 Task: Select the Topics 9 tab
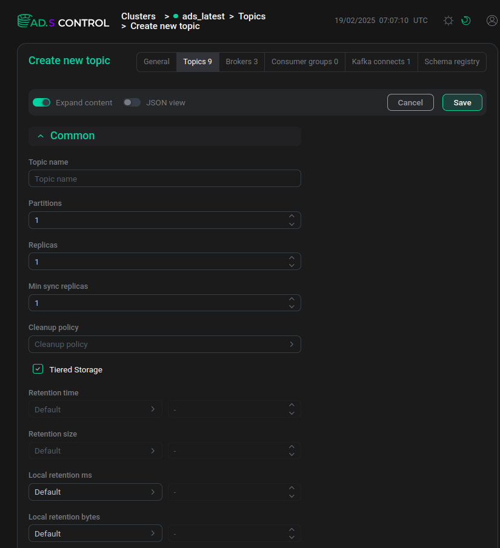coord(198,62)
